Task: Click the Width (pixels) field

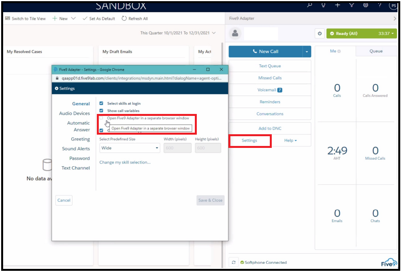Action: (x=178, y=148)
